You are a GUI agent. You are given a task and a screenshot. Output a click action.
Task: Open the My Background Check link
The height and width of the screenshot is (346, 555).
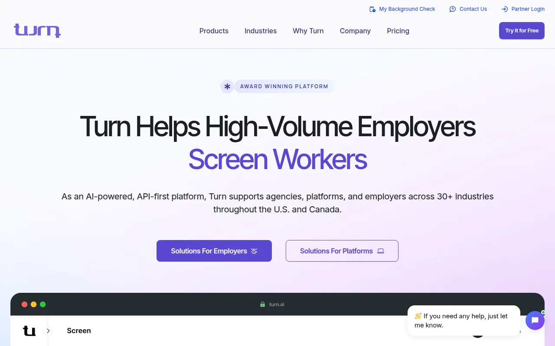[402, 9]
